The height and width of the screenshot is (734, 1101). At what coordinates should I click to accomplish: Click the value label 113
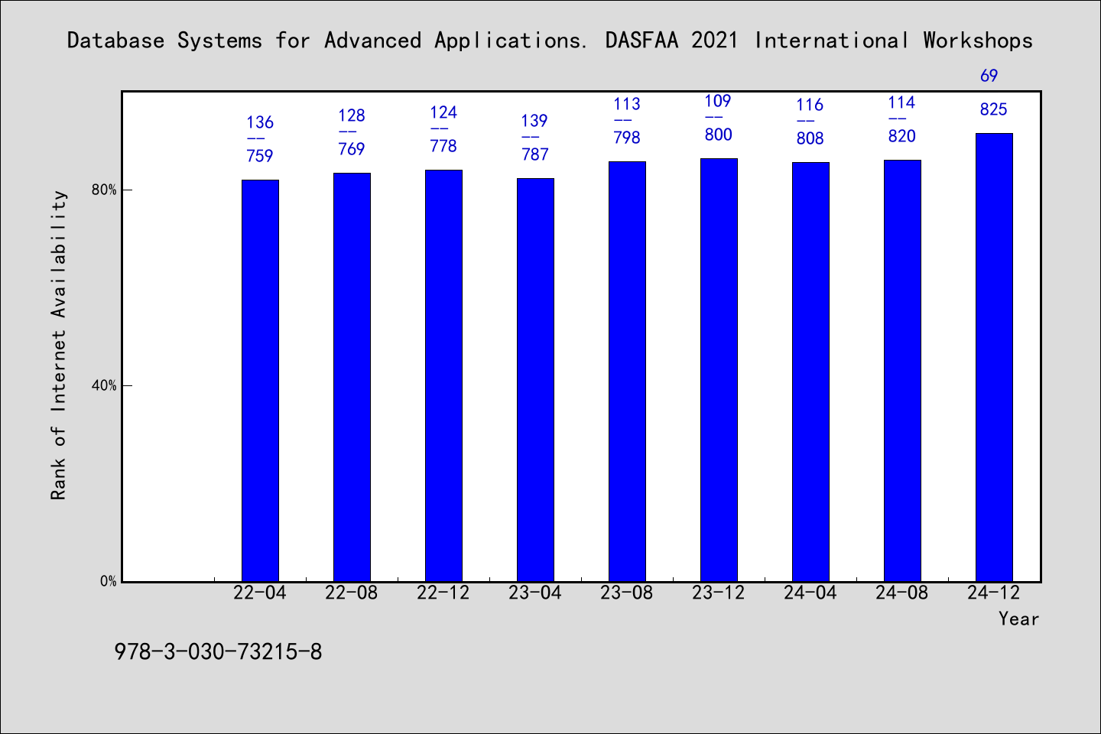pyautogui.click(x=627, y=104)
